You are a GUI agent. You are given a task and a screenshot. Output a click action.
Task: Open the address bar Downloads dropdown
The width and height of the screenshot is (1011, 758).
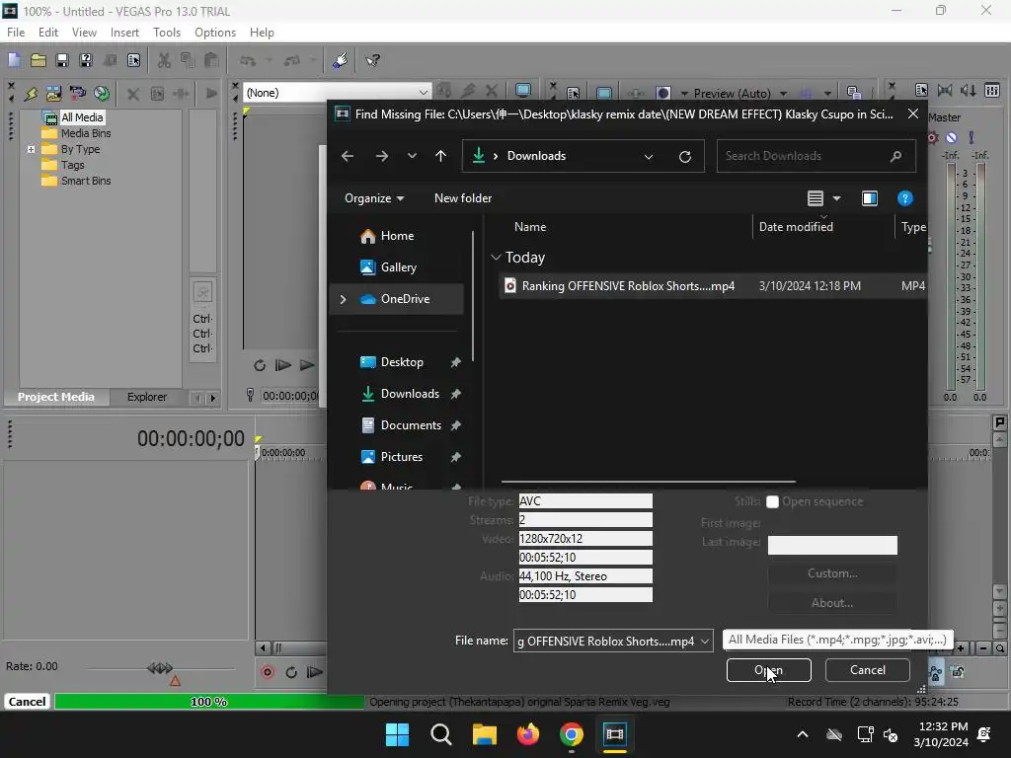649,157
